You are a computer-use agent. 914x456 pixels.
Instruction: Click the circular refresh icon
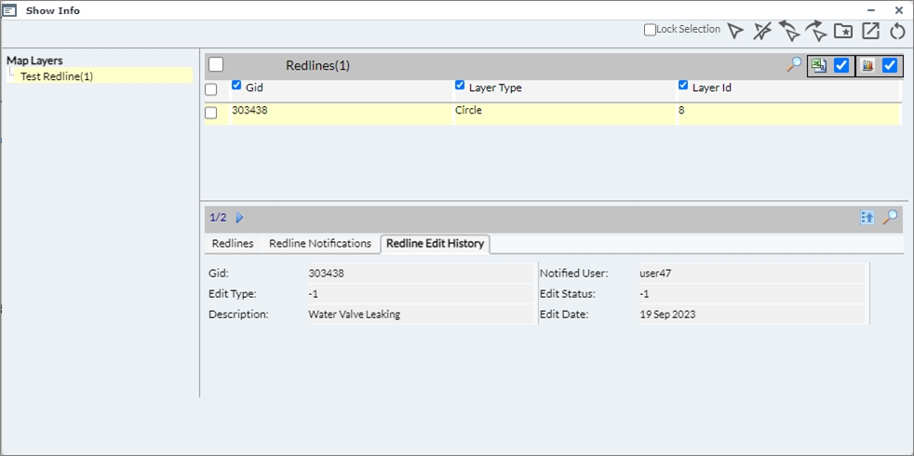pyautogui.click(x=897, y=32)
